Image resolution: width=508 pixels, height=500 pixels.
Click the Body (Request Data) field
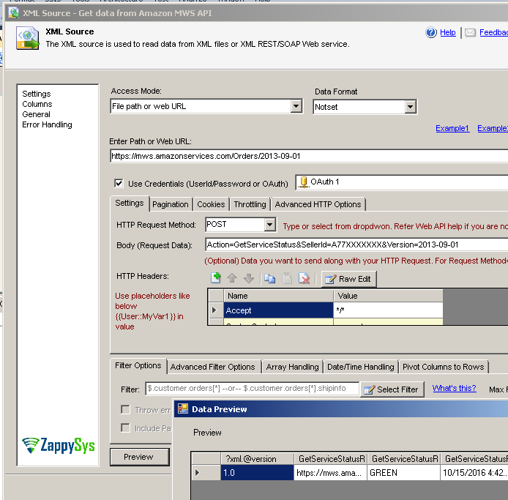coord(356,245)
